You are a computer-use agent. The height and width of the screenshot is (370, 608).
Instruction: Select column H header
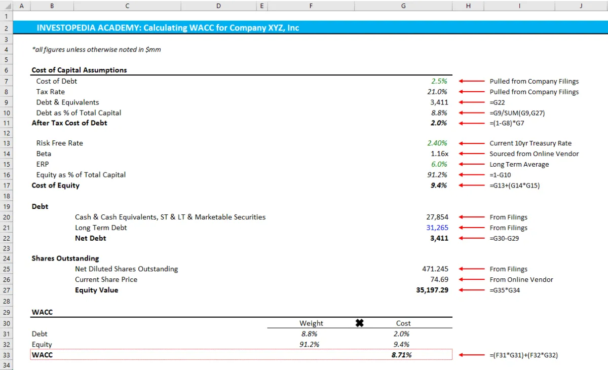click(468, 6)
